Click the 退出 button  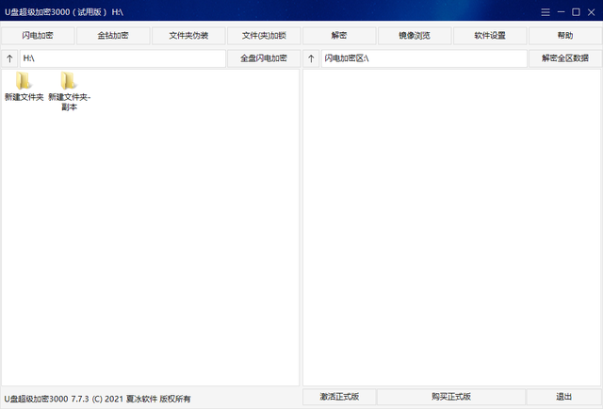click(564, 397)
